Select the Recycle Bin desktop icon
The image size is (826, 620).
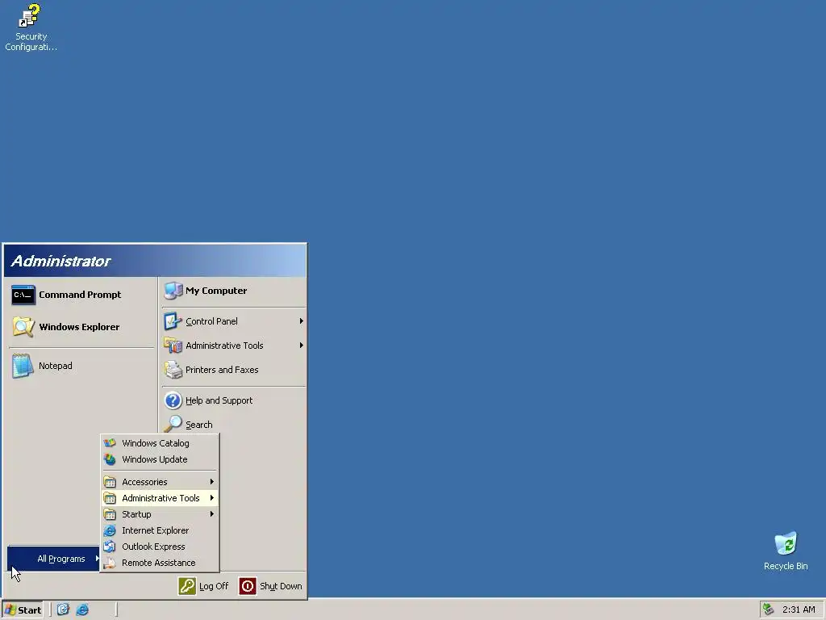click(x=786, y=543)
